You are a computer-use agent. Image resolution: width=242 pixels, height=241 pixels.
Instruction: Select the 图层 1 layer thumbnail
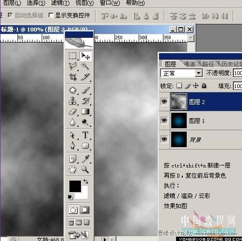(x=179, y=120)
